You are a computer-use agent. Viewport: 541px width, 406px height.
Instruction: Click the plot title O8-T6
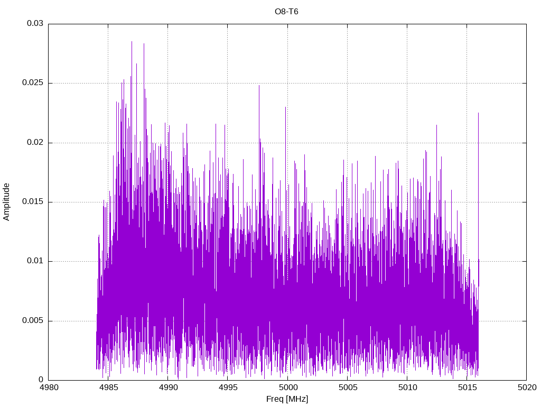point(286,12)
